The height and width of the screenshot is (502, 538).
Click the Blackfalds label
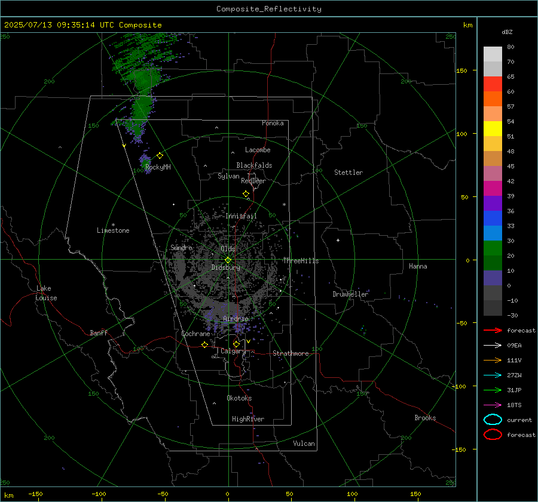254,165
